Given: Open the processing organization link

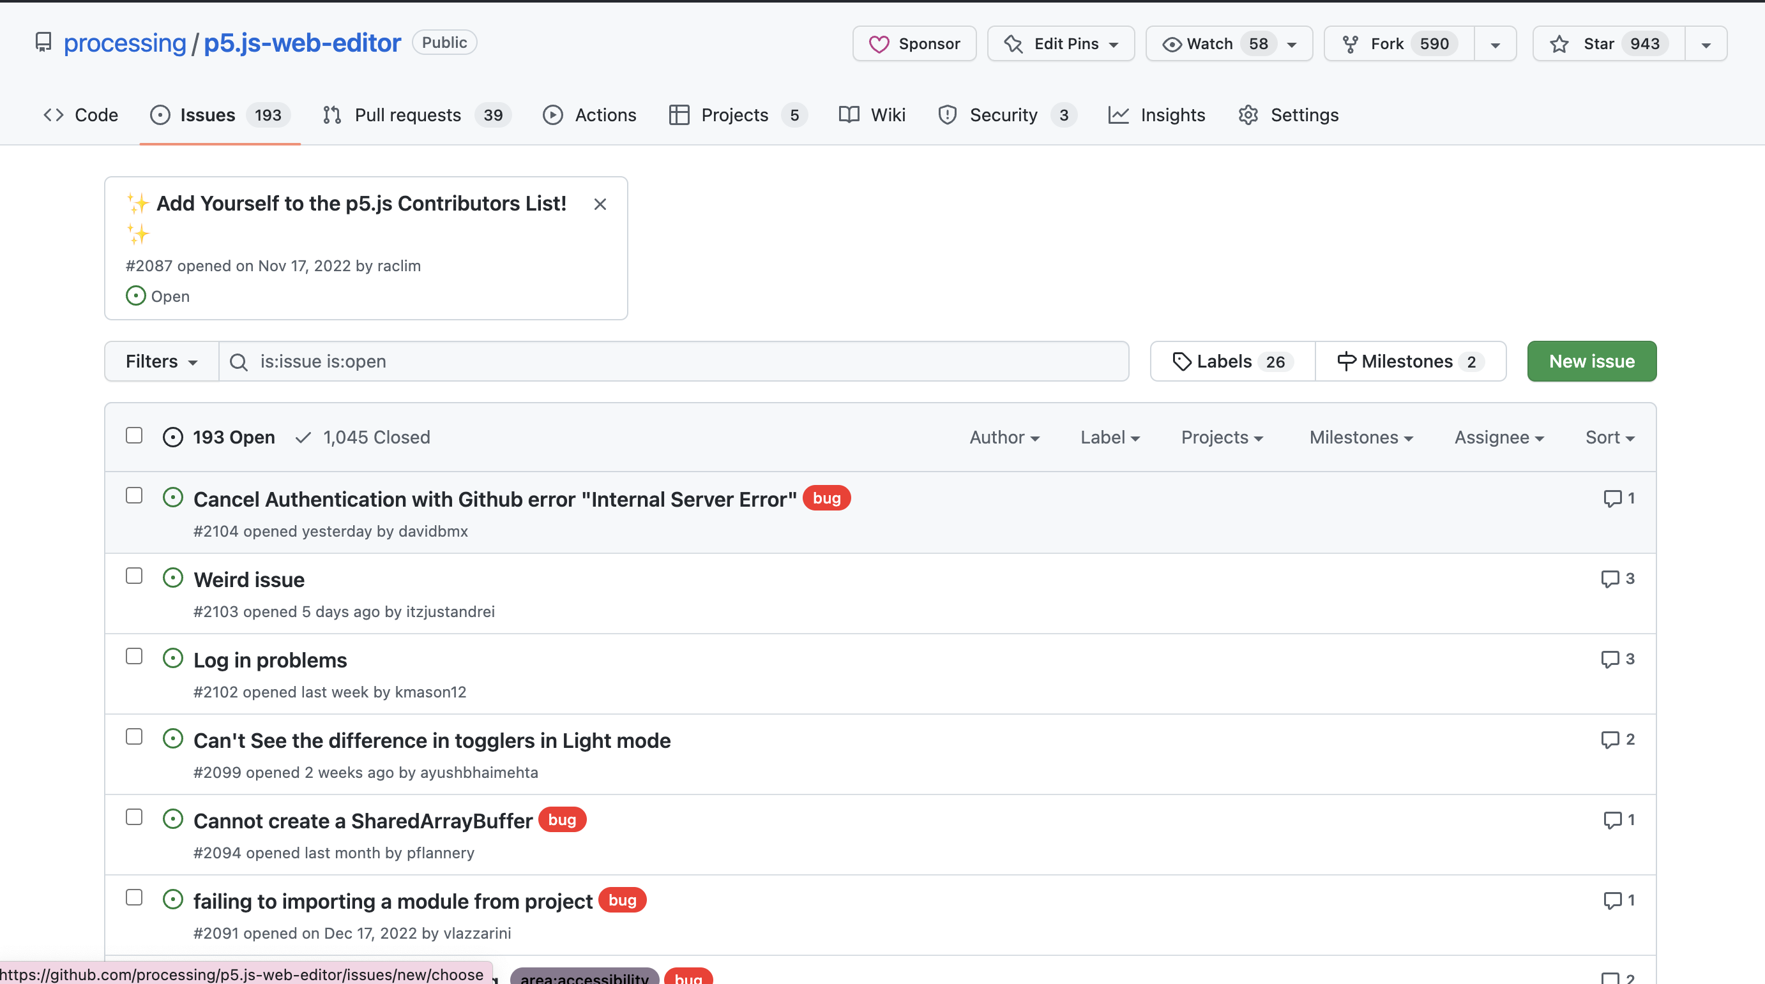Looking at the screenshot, I should point(125,43).
